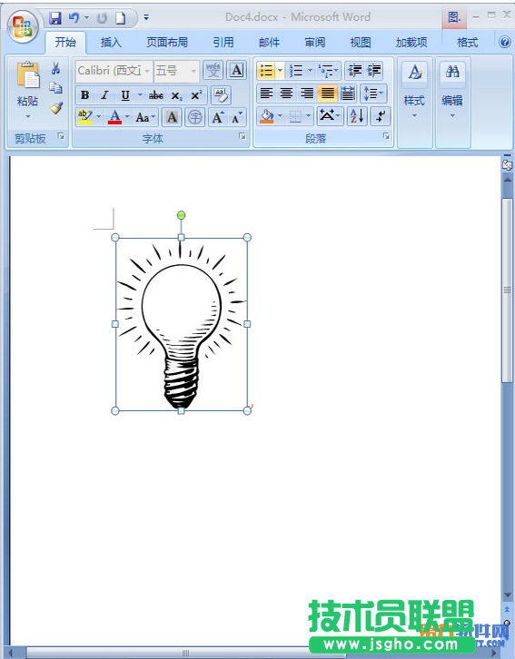Expand the bullets list arrow

[x=280, y=70]
